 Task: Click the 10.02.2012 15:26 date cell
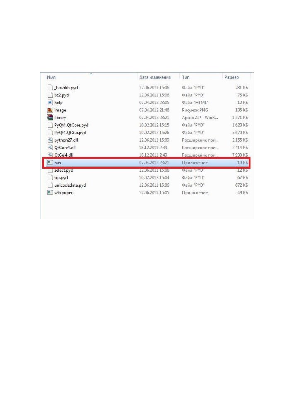(x=154, y=133)
